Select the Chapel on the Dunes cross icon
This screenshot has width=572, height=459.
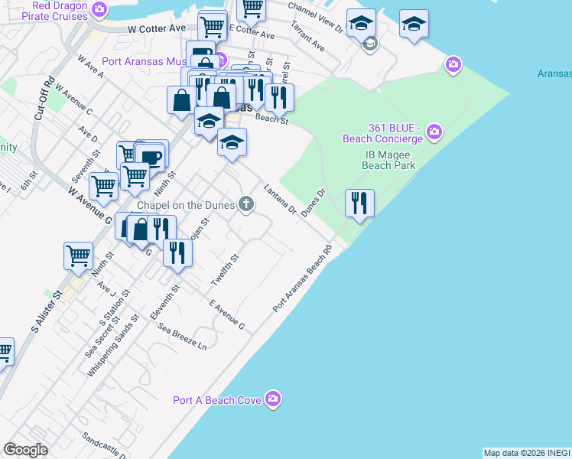[x=246, y=203]
